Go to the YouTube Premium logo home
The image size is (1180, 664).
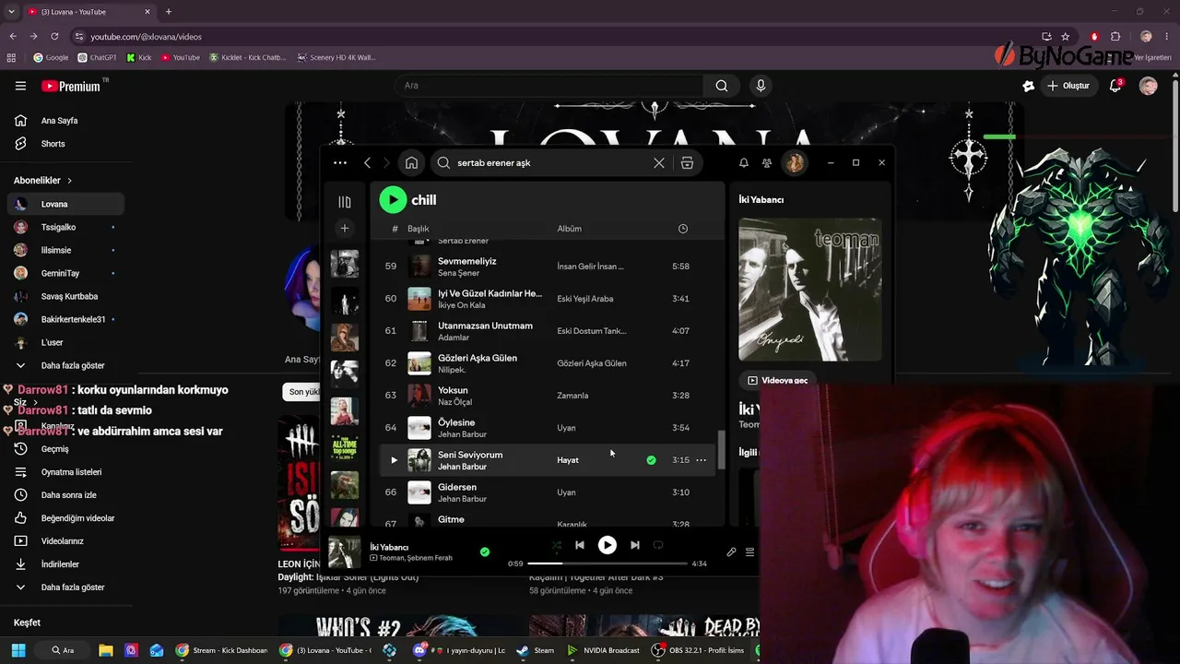71,86
